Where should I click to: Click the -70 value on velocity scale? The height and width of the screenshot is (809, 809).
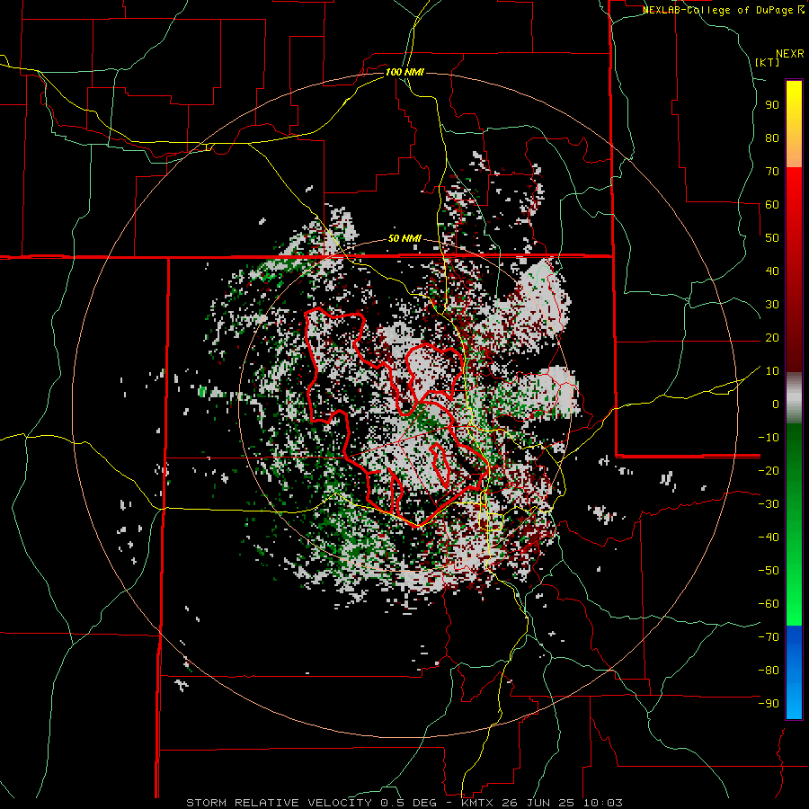click(769, 636)
